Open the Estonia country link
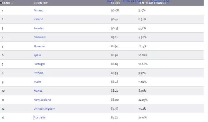 38,73
